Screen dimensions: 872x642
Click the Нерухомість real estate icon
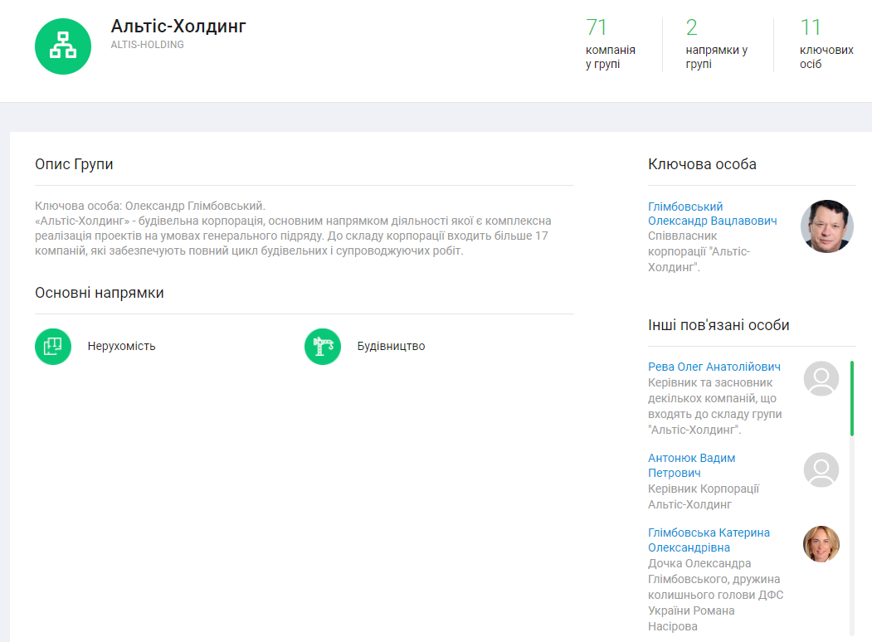click(53, 346)
